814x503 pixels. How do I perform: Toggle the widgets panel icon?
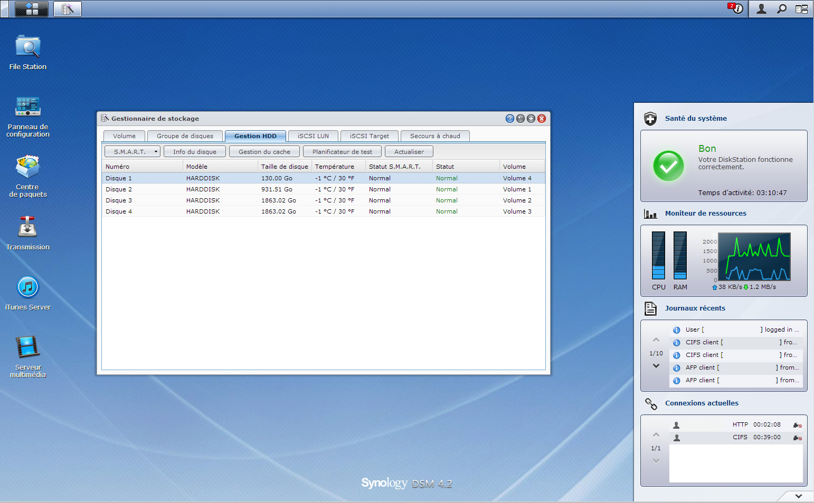(801, 9)
